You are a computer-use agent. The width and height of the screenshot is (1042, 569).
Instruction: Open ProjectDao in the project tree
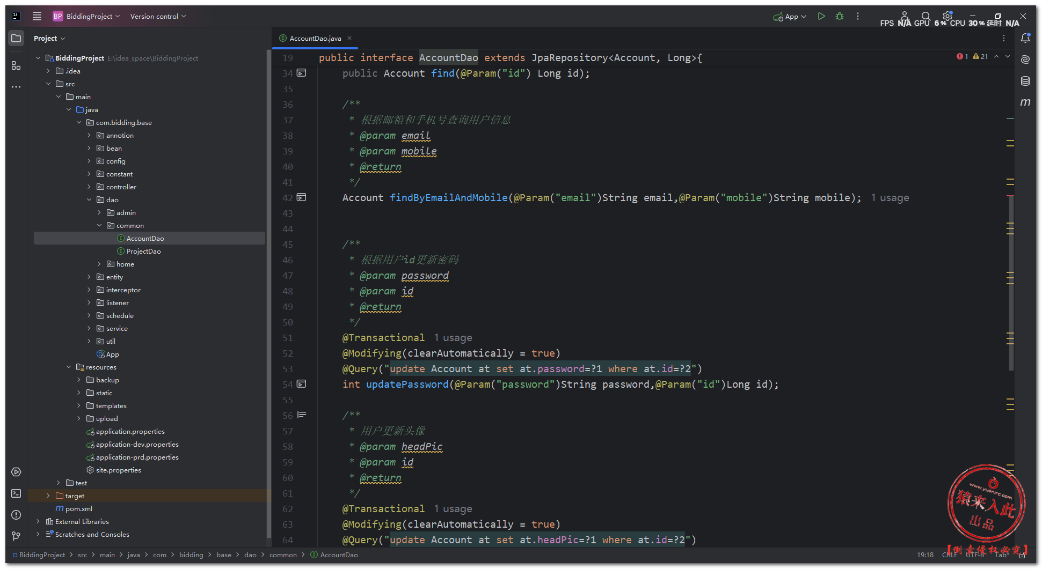[x=143, y=251]
